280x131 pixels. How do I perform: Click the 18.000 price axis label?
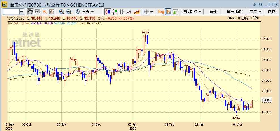click(x=266, y=112)
